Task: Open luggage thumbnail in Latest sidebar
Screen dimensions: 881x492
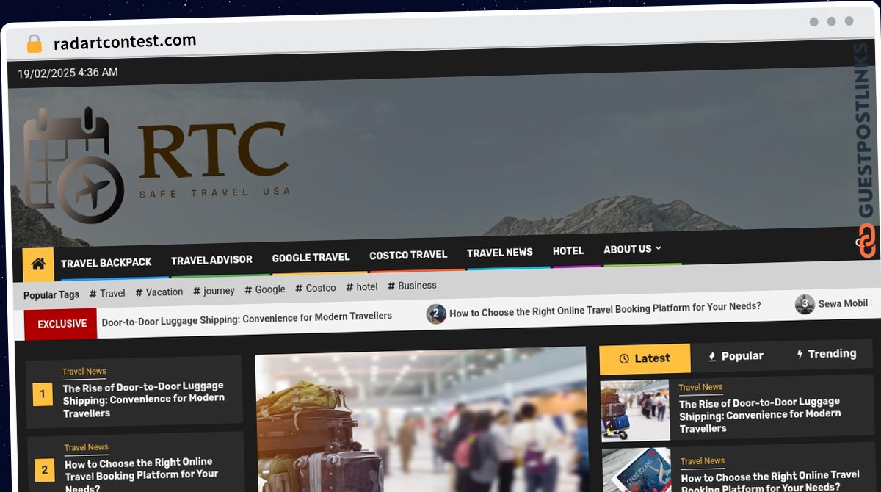Action: tap(634, 410)
